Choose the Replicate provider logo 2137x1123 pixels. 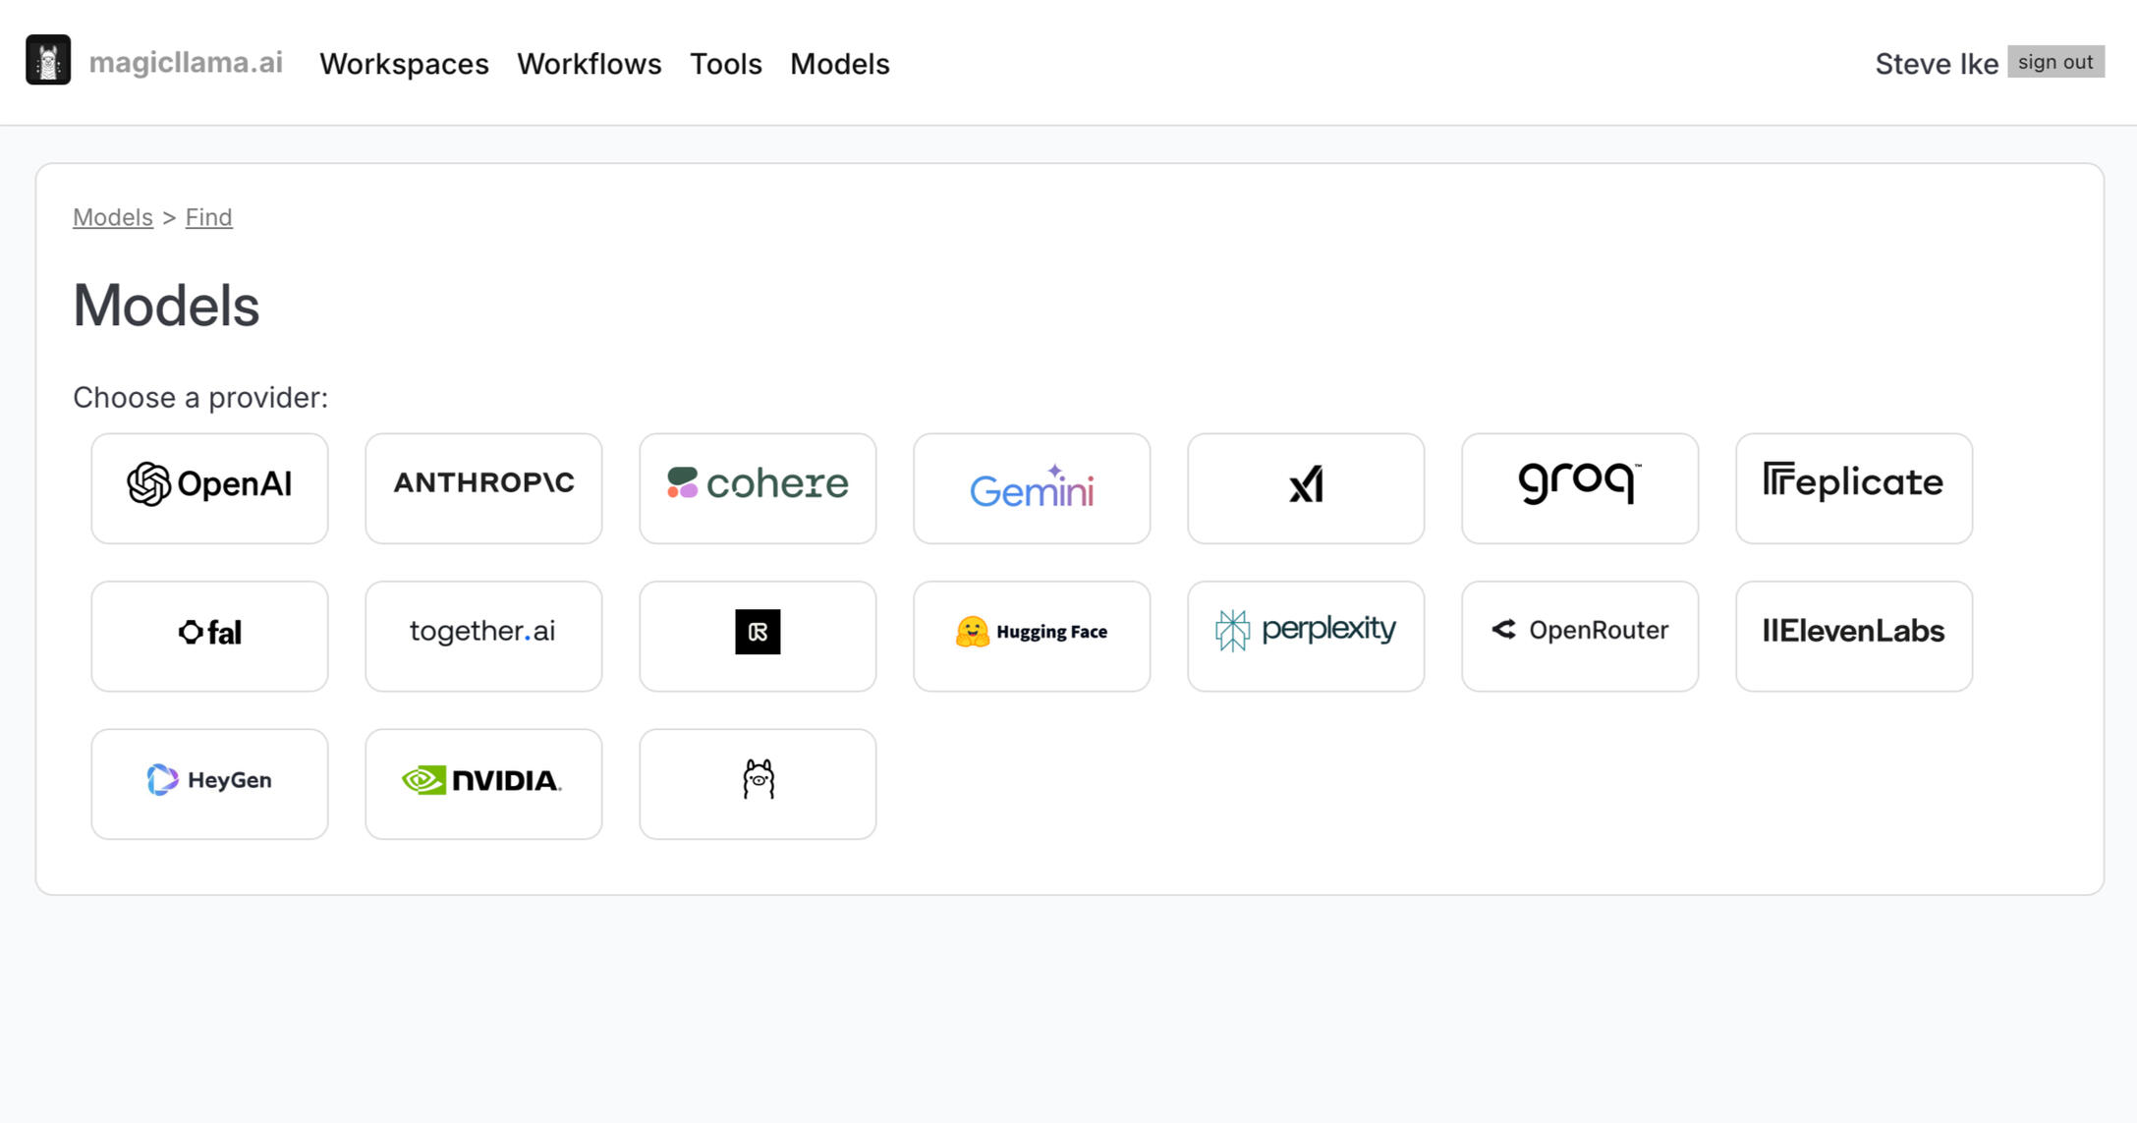click(1854, 487)
